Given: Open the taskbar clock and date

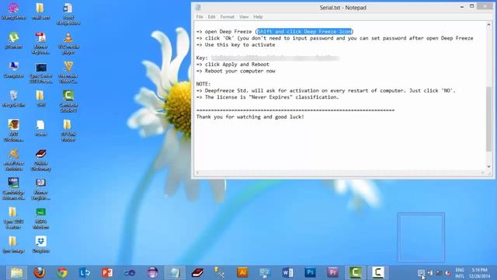Looking at the screenshot, I should [x=479, y=273].
